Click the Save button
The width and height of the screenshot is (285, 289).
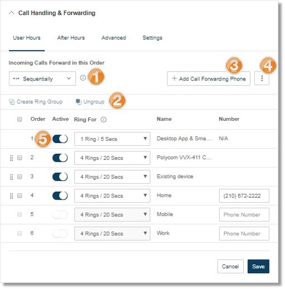[x=258, y=267]
